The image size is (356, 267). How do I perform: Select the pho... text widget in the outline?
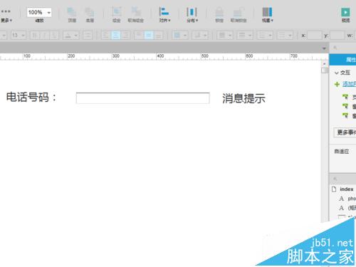coord(347,199)
